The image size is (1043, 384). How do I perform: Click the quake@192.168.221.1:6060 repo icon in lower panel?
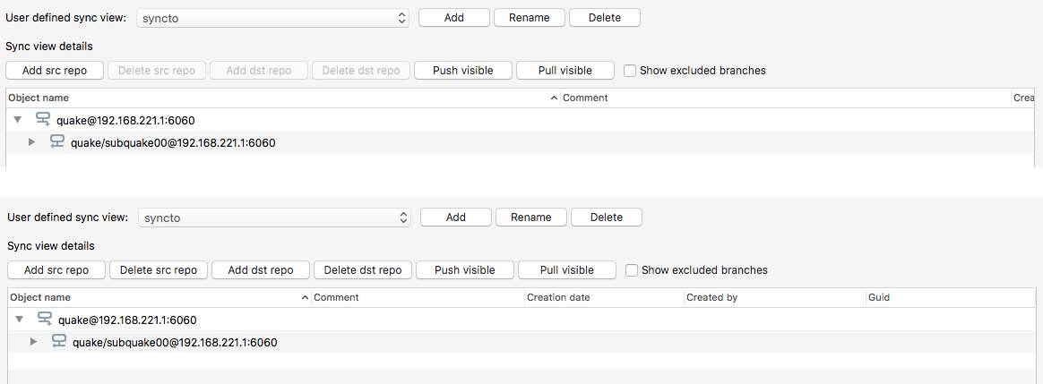tap(45, 320)
